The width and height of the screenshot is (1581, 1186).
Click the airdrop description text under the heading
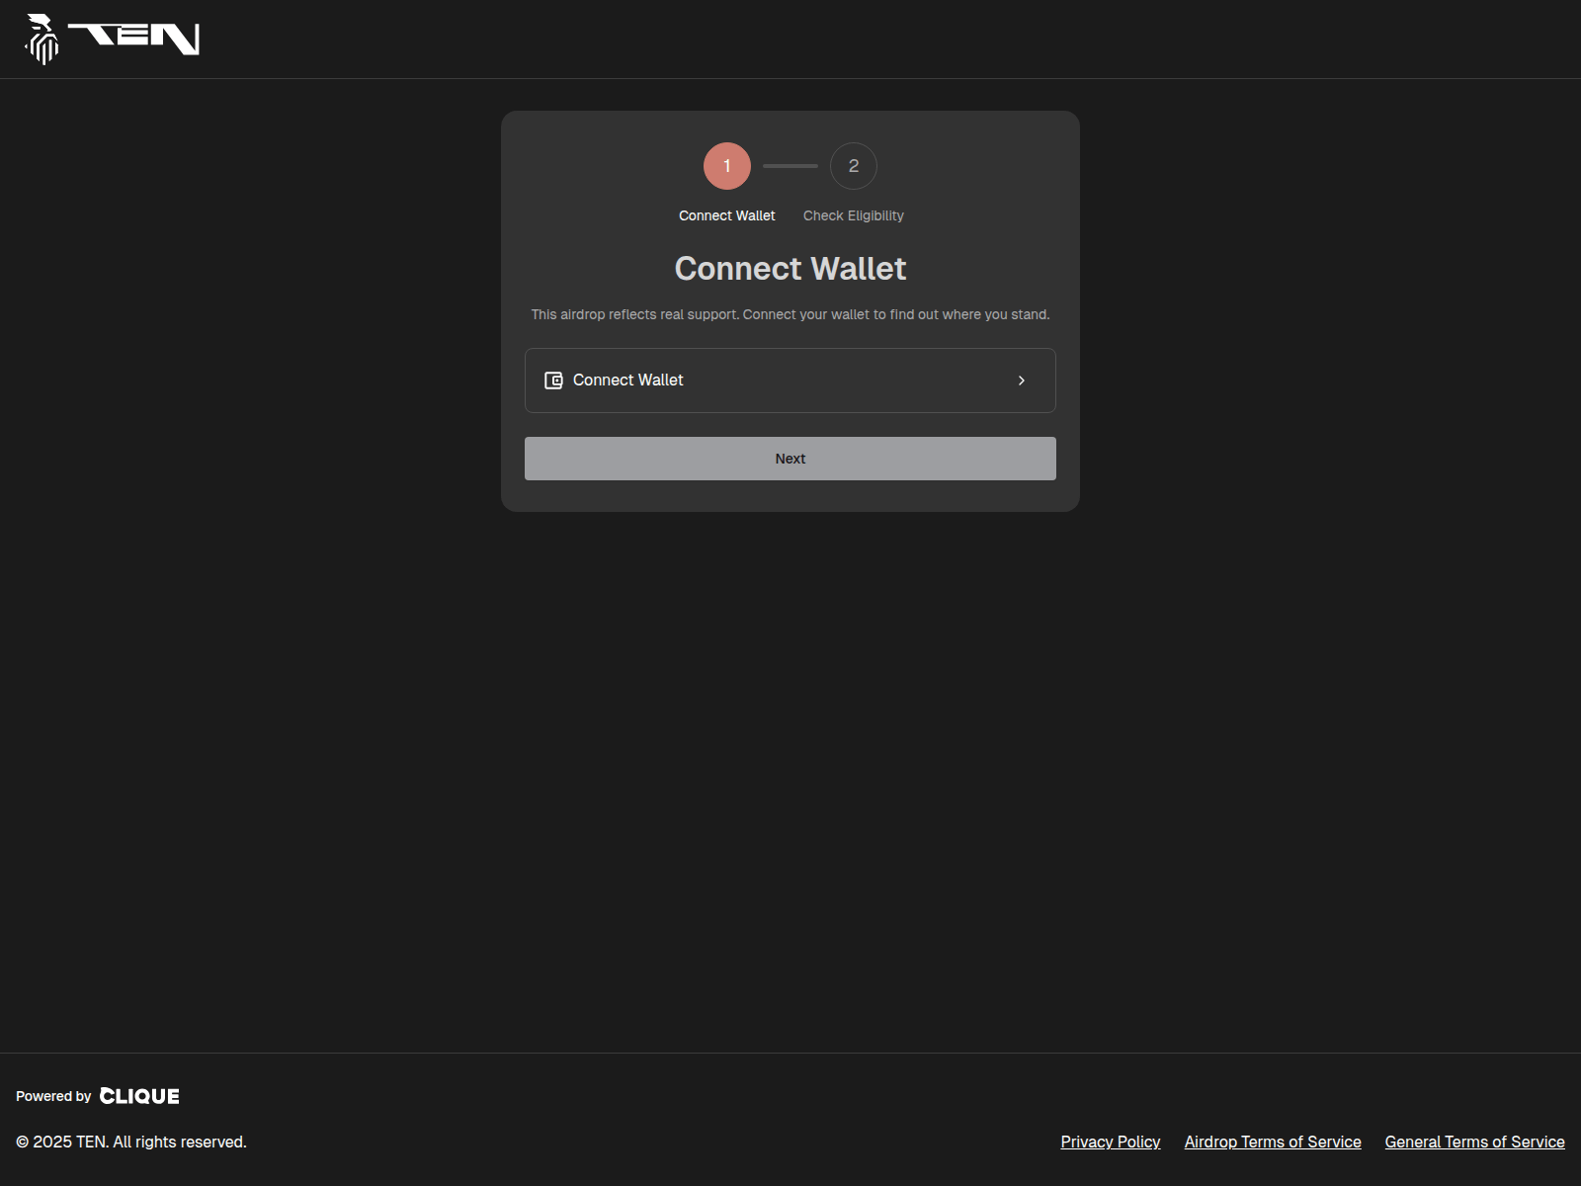click(x=790, y=314)
